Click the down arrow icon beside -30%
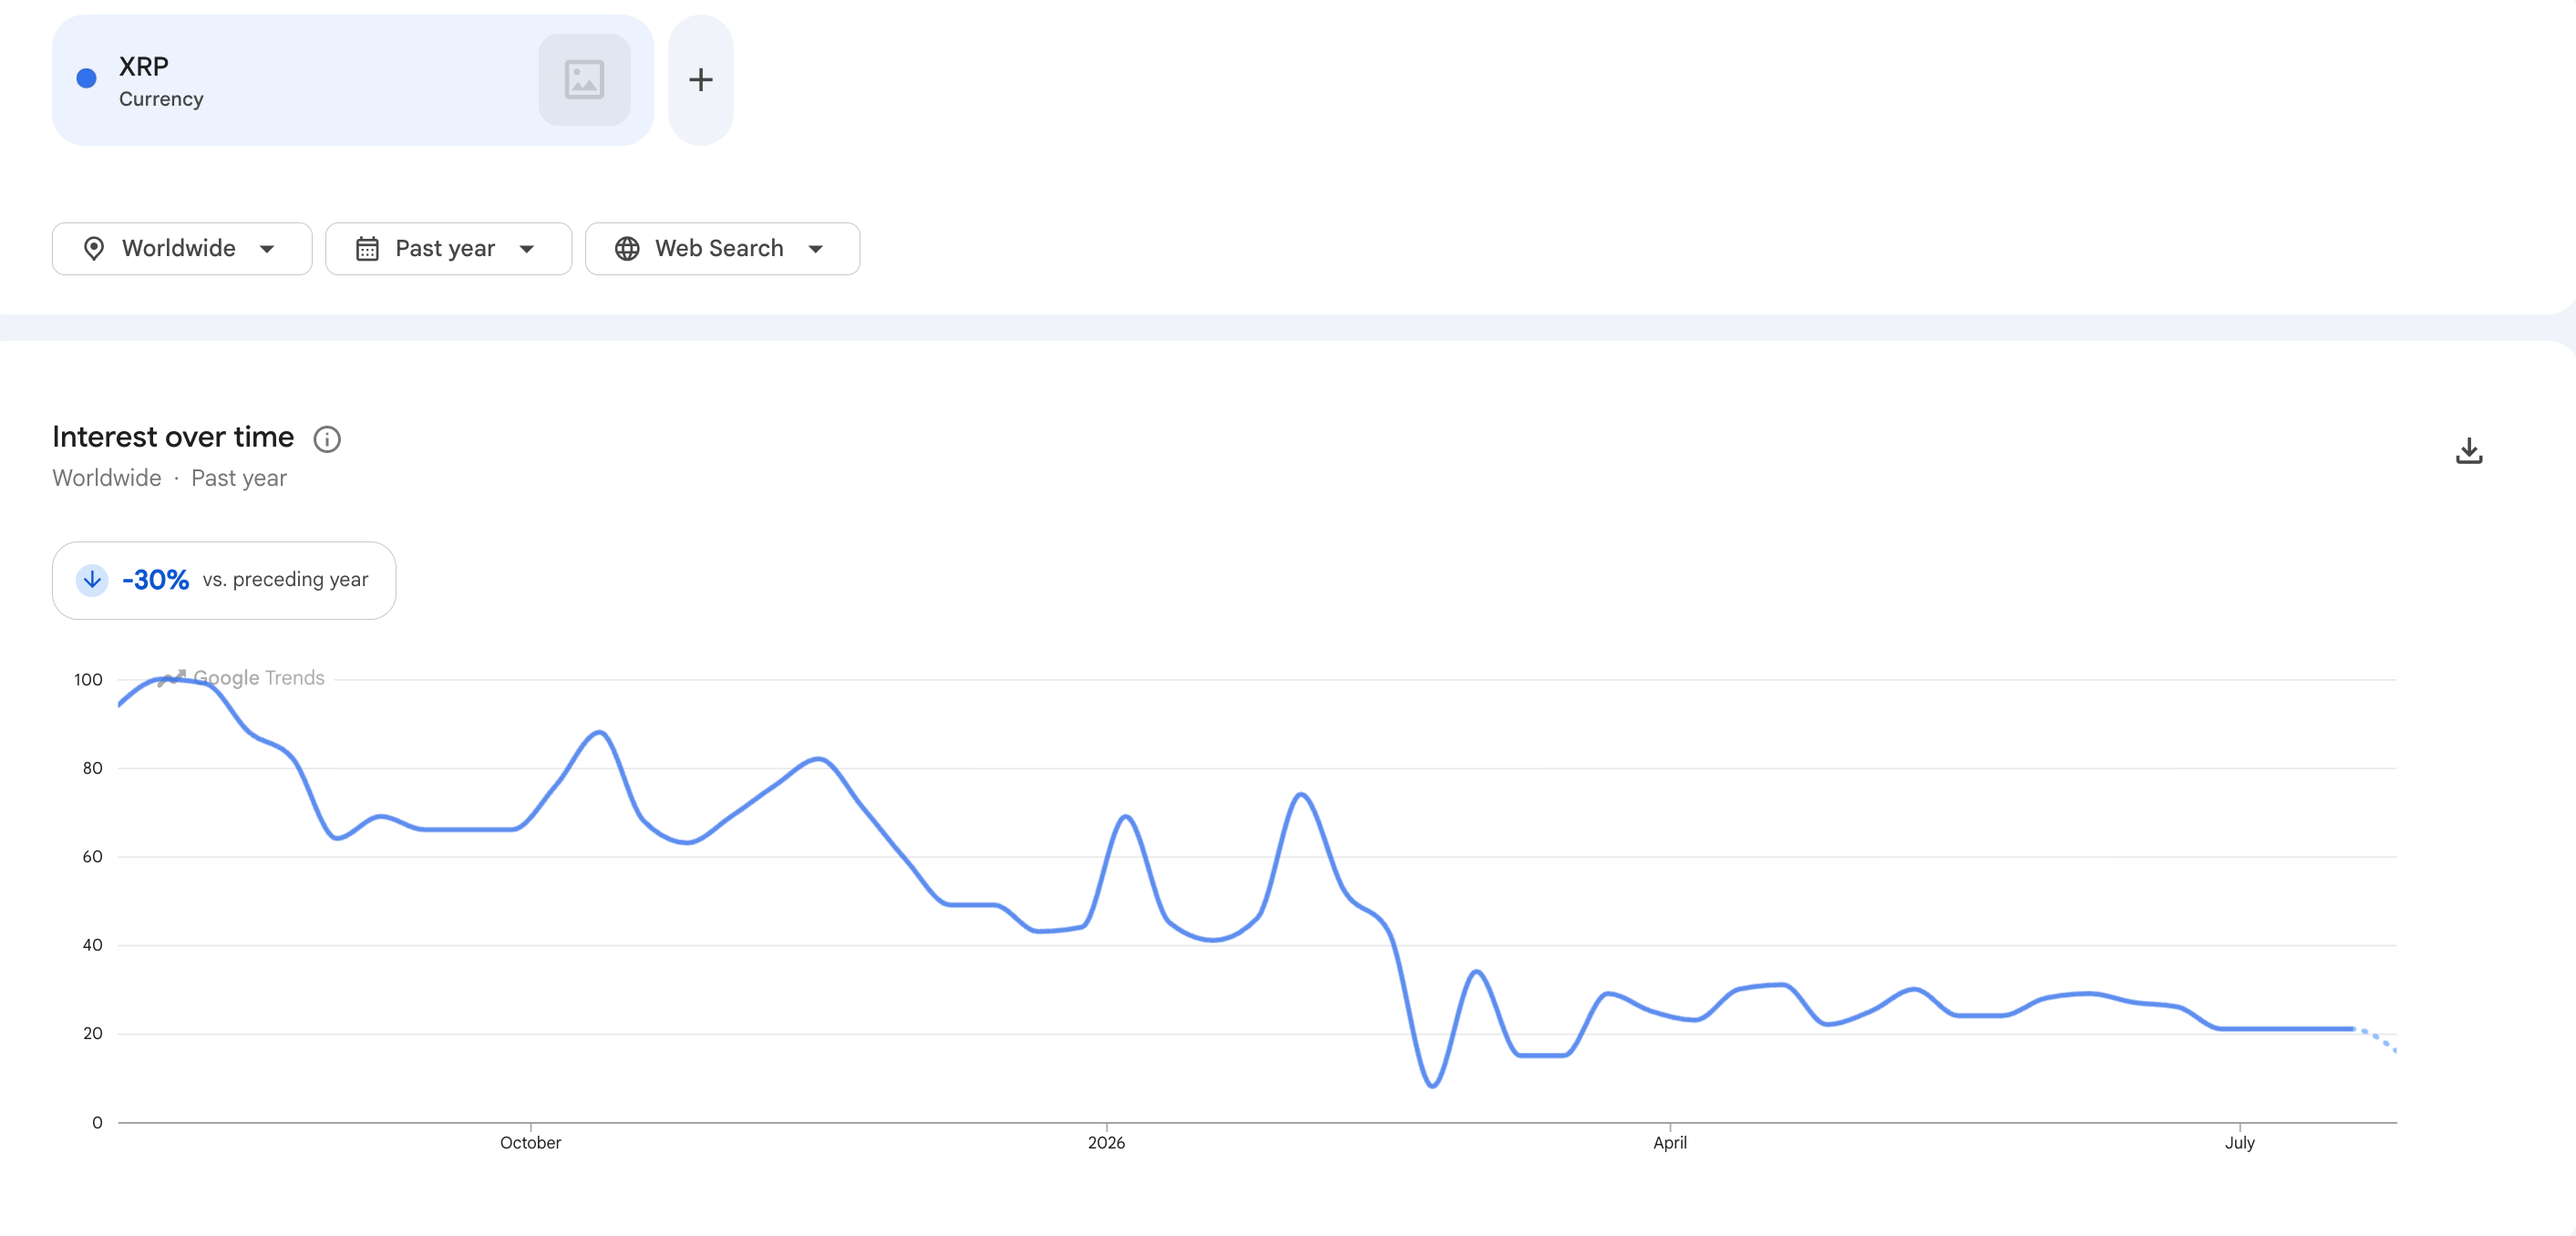 [x=92, y=580]
